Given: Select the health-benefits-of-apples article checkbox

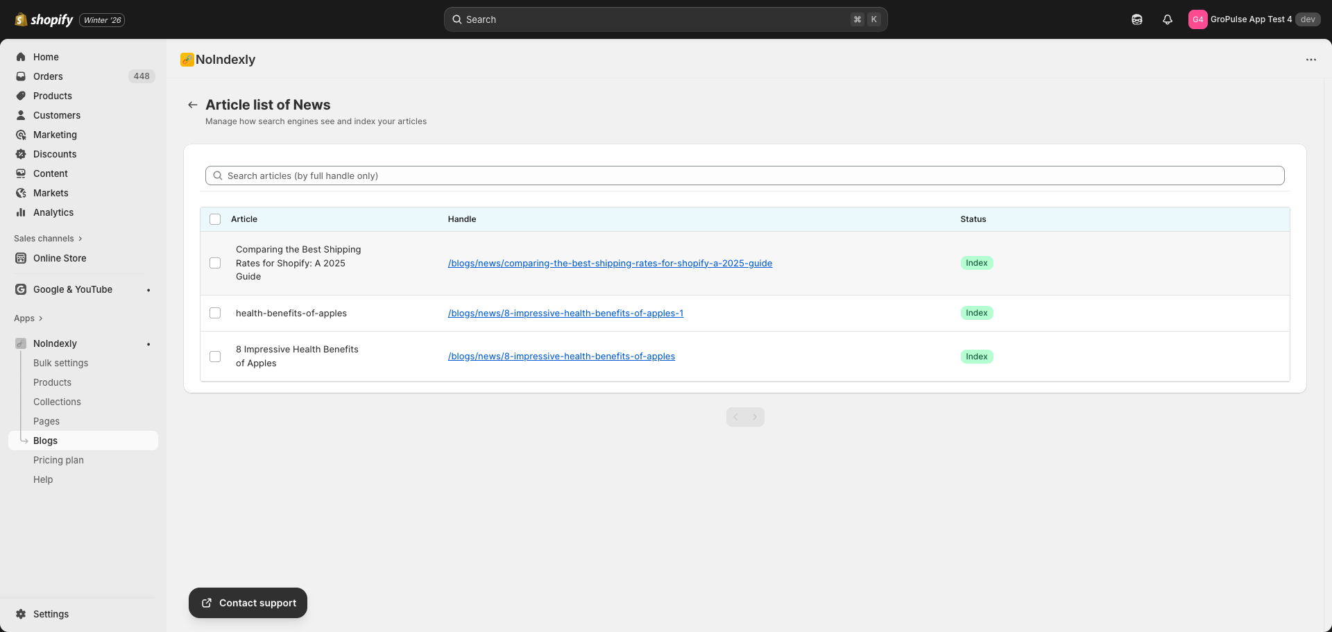Looking at the screenshot, I should 215,313.
